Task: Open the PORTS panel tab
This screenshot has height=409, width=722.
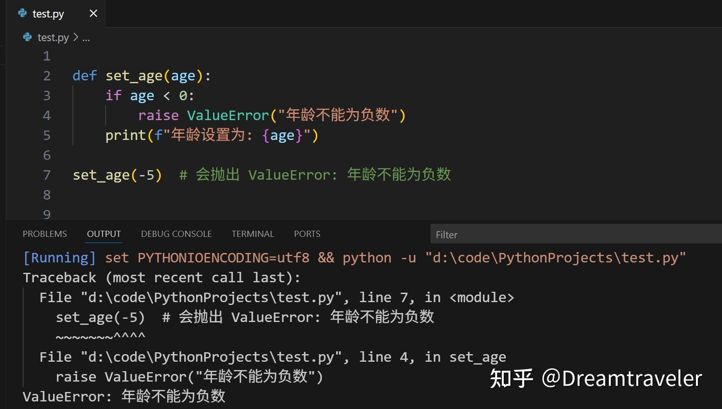Action: (x=307, y=234)
